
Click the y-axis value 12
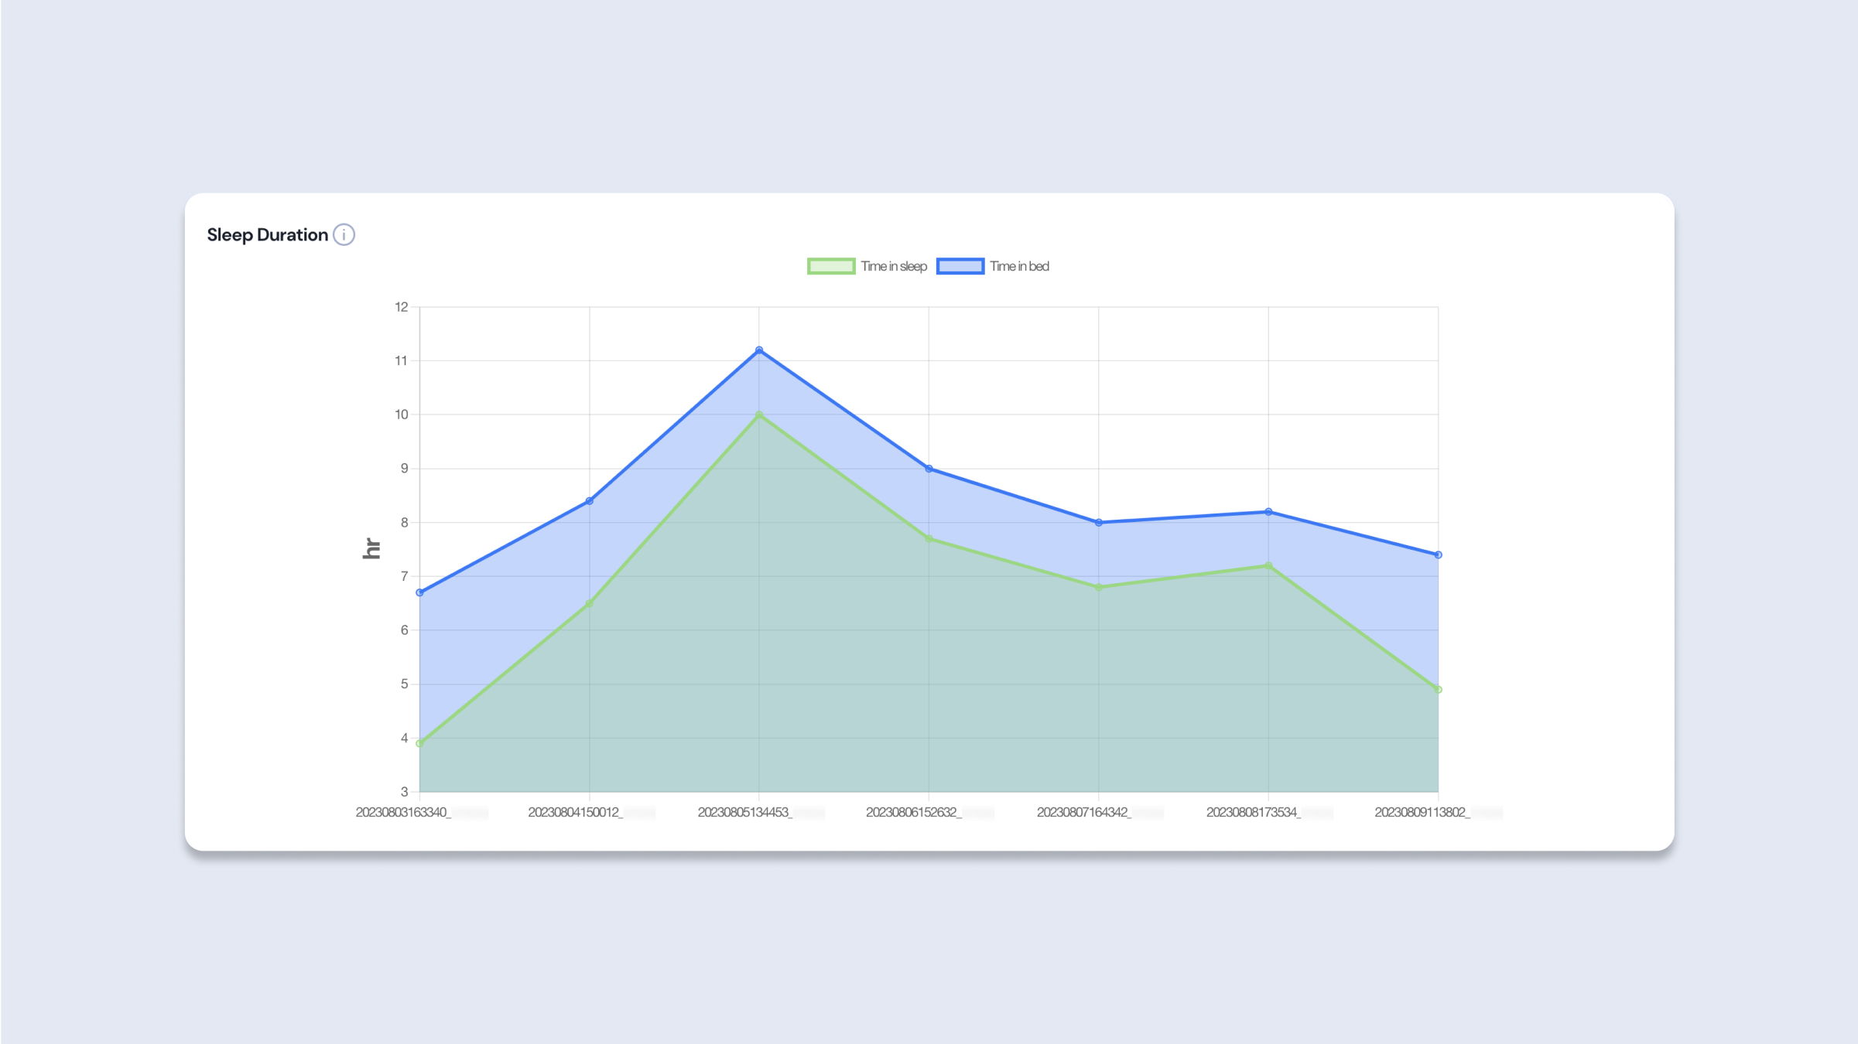click(401, 307)
